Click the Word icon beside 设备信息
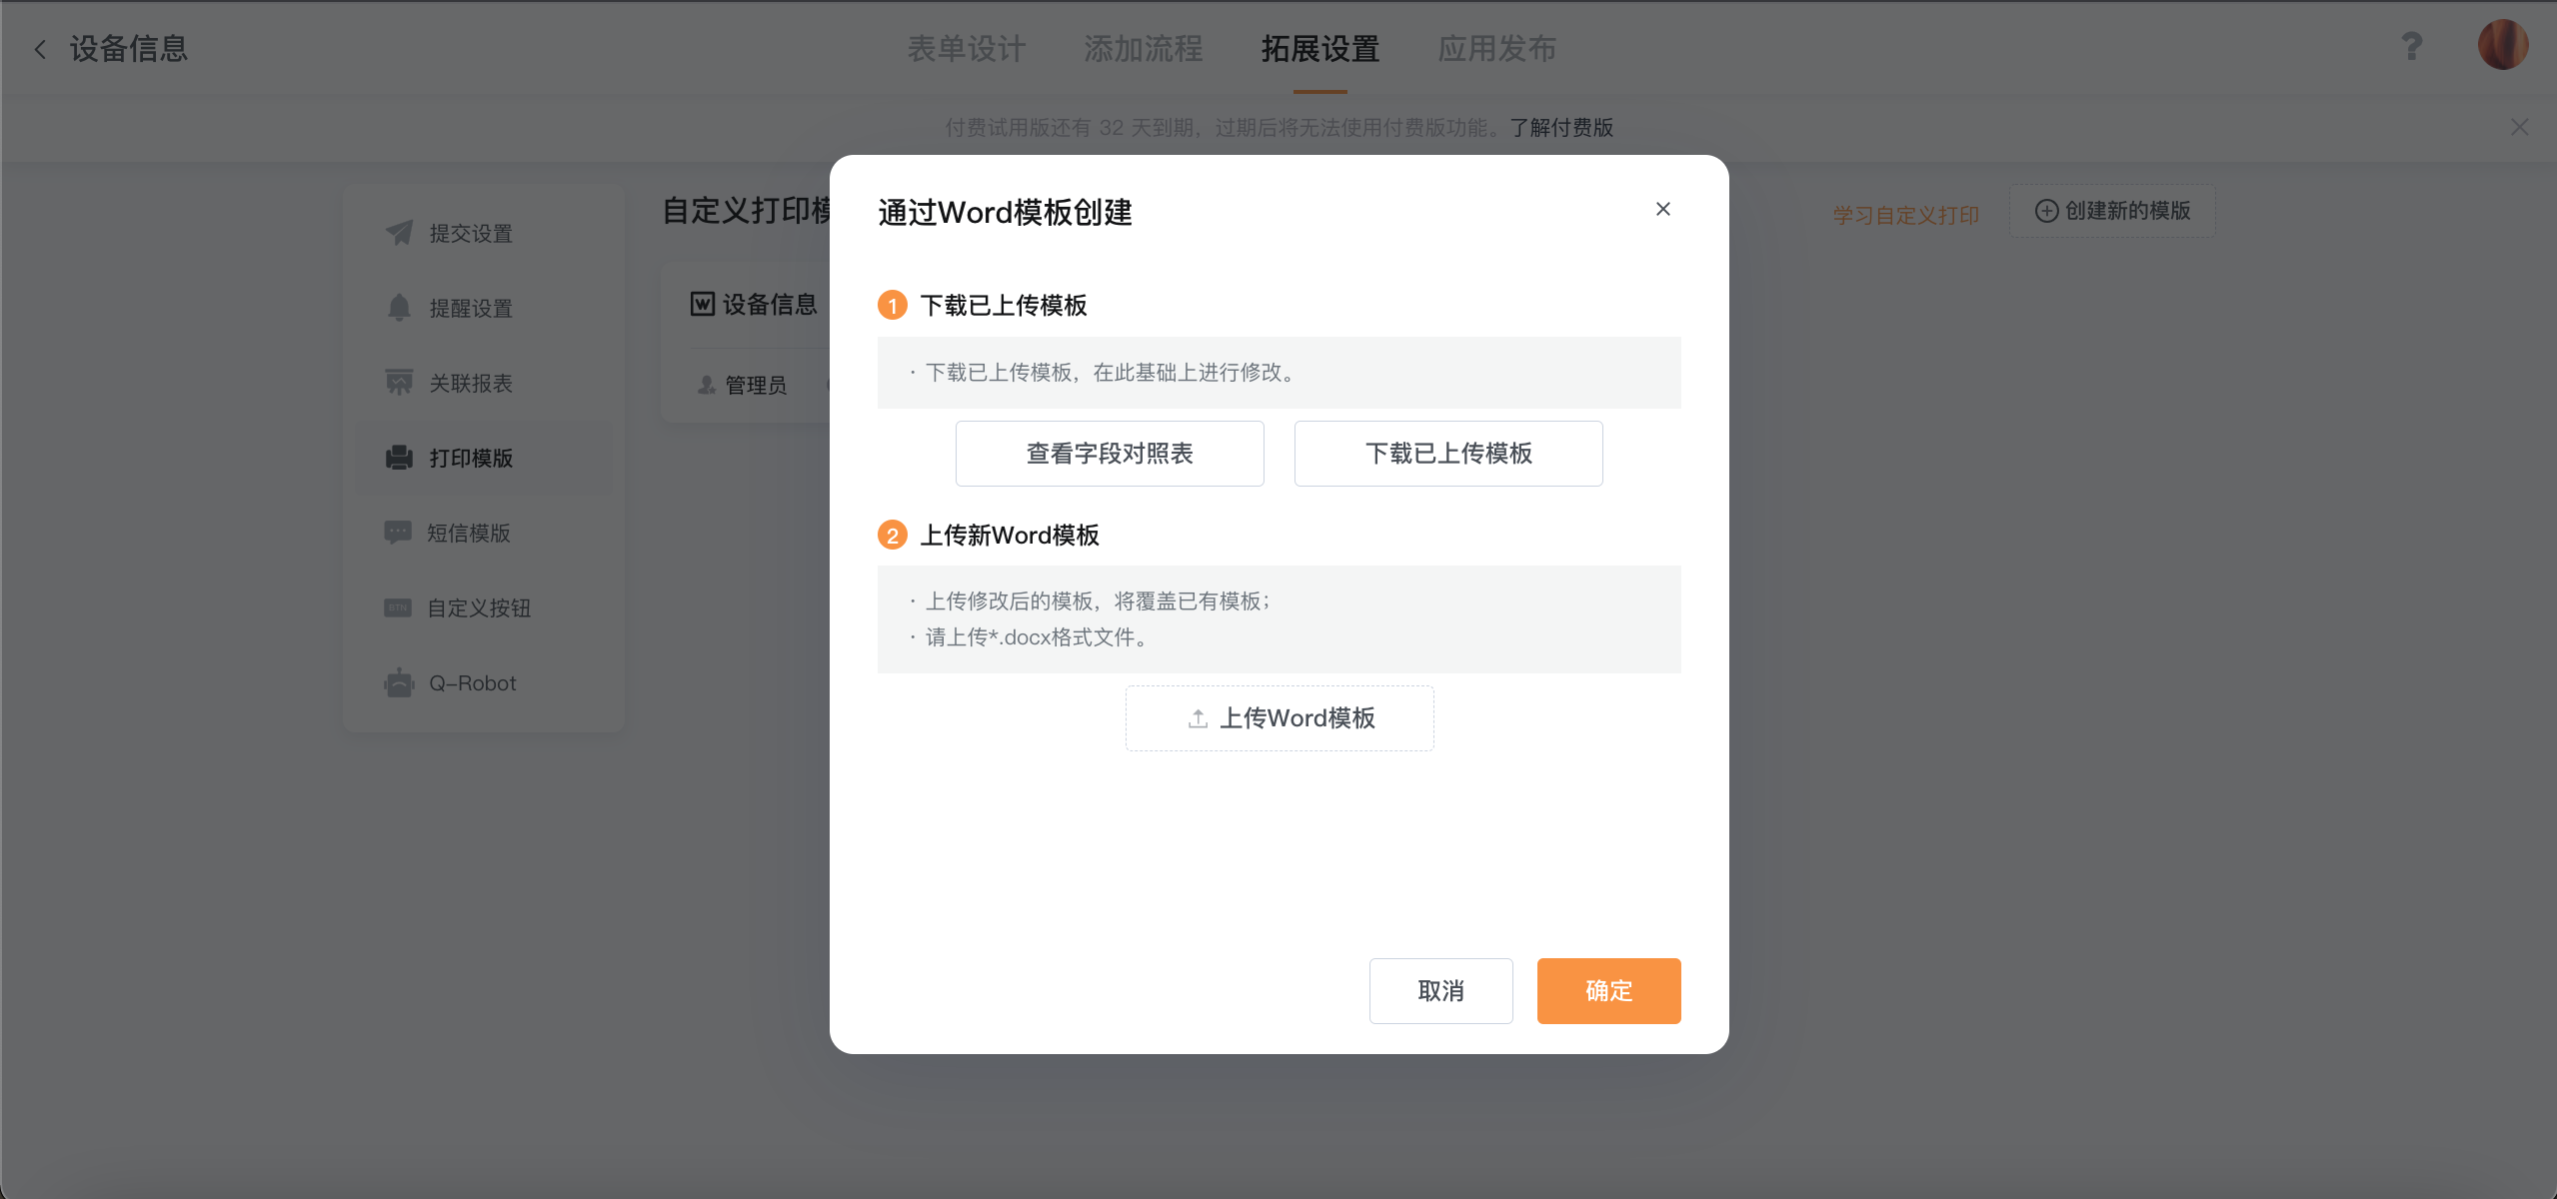 (x=703, y=304)
